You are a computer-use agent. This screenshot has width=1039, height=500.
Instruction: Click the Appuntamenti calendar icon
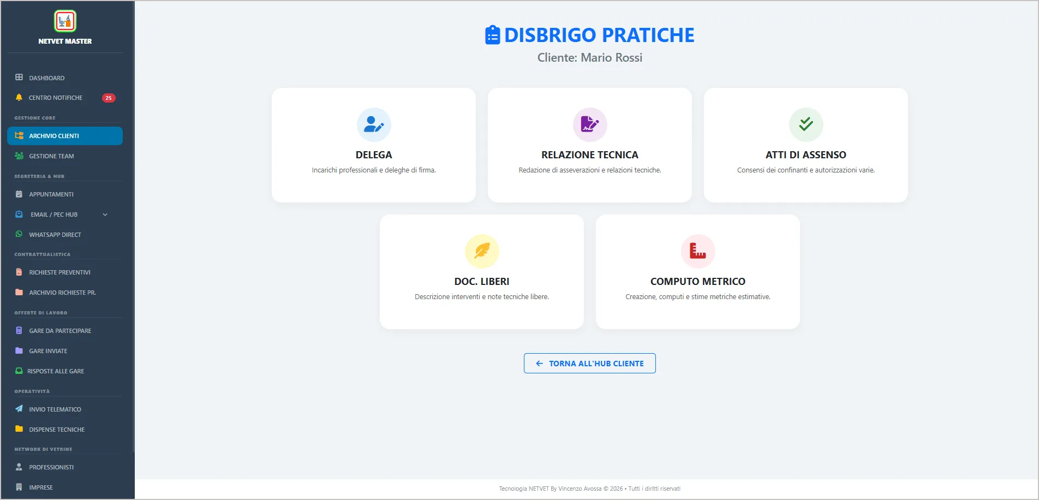coord(19,194)
